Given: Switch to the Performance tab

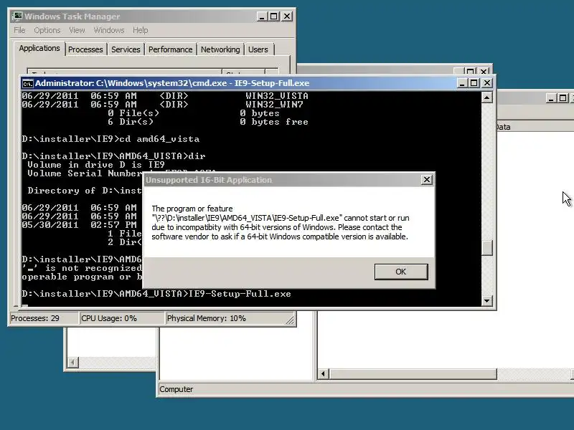Looking at the screenshot, I should (x=170, y=49).
